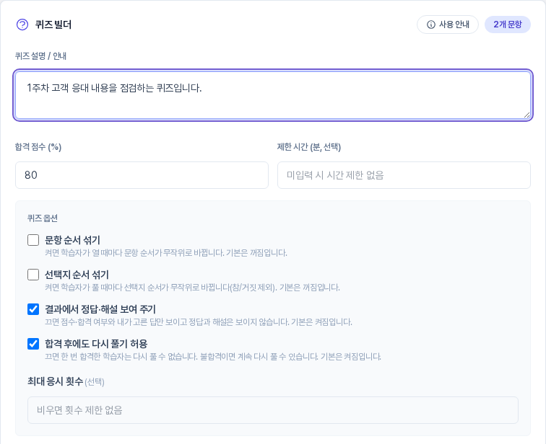Image resolution: width=546 pixels, height=444 pixels.
Task: Click the info icon in 사용 안내
Action: [430, 25]
